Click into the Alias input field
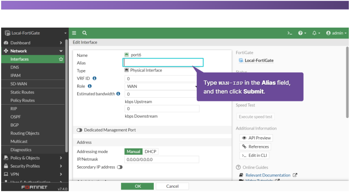The image size is (350, 195). tap(163, 63)
